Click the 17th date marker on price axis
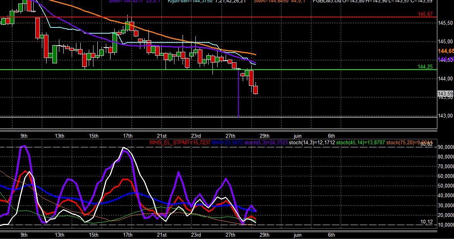This screenshot has height=239, width=454. (x=128, y=136)
